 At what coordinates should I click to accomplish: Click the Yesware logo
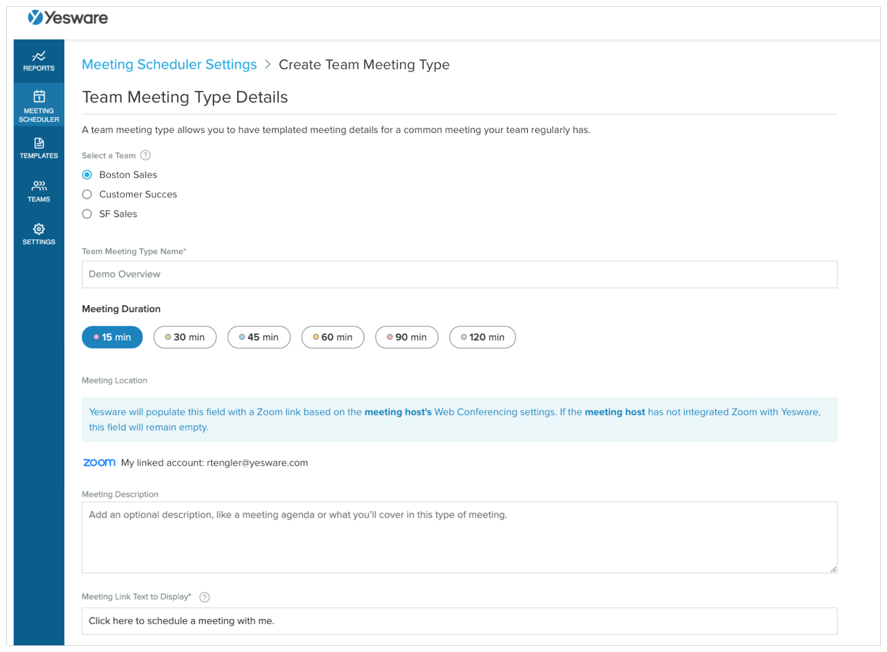[x=68, y=18]
